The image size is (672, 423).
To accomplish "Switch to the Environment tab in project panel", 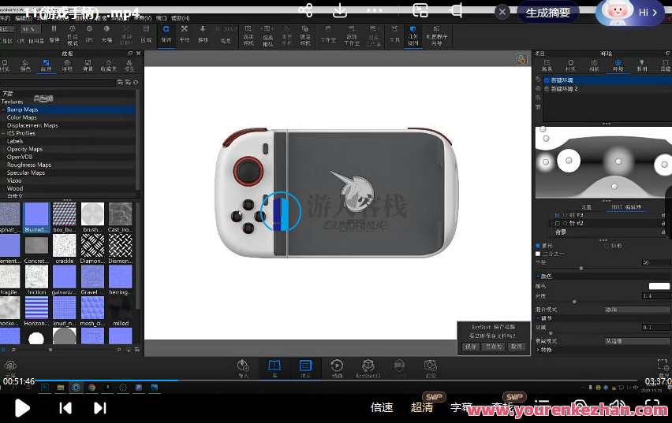I will 618,65.
